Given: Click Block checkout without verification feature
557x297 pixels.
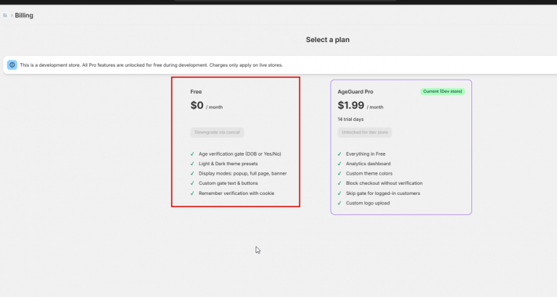Looking at the screenshot, I should (384, 183).
